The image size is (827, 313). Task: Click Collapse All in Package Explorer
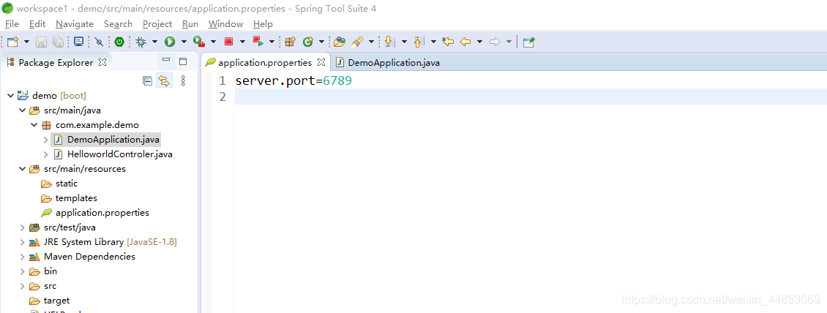[x=148, y=80]
